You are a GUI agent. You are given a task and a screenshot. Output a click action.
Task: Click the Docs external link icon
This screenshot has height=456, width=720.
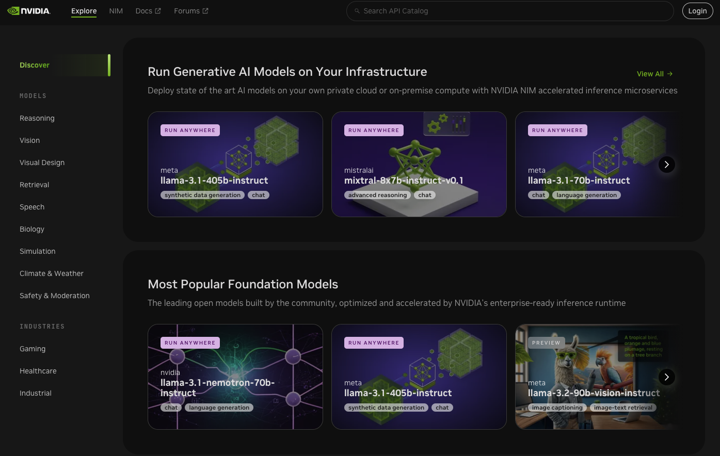158,11
